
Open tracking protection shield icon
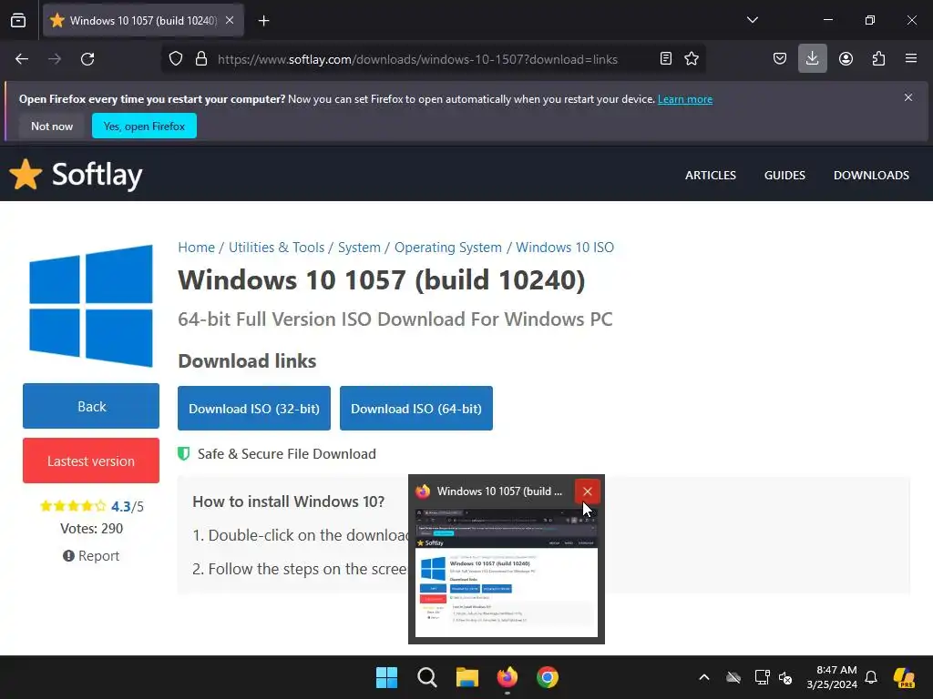(x=176, y=59)
